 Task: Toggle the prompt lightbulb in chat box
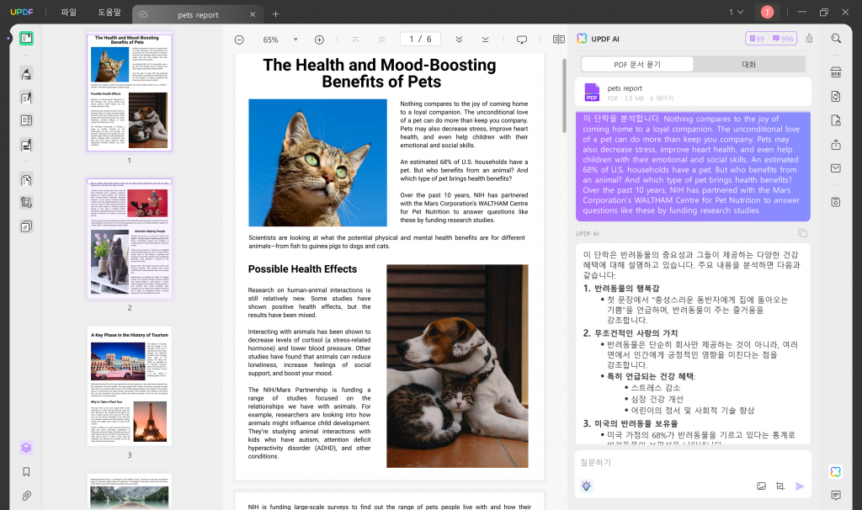pyautogui.click(x=587, y=486)
